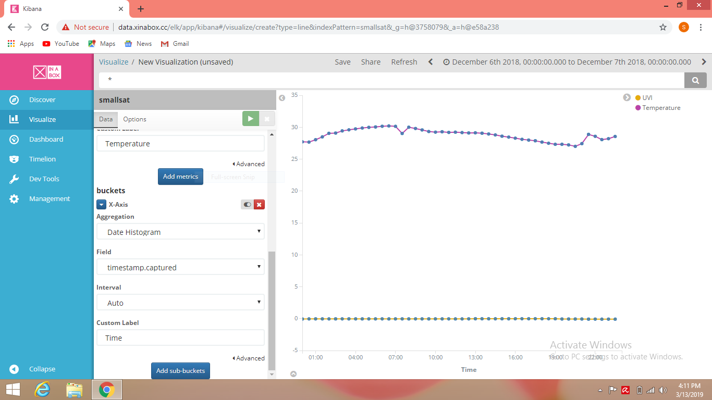Open the volume control in the tray

[663, 390]
